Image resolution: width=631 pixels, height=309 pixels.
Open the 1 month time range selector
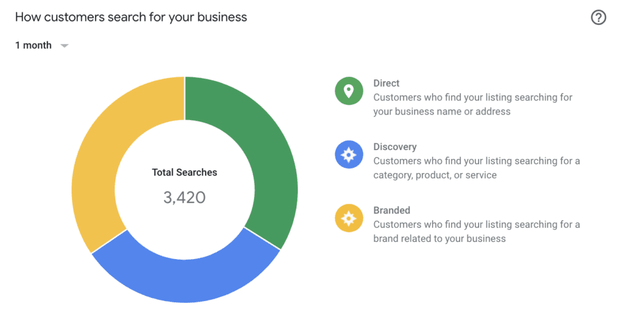(42, 46)
